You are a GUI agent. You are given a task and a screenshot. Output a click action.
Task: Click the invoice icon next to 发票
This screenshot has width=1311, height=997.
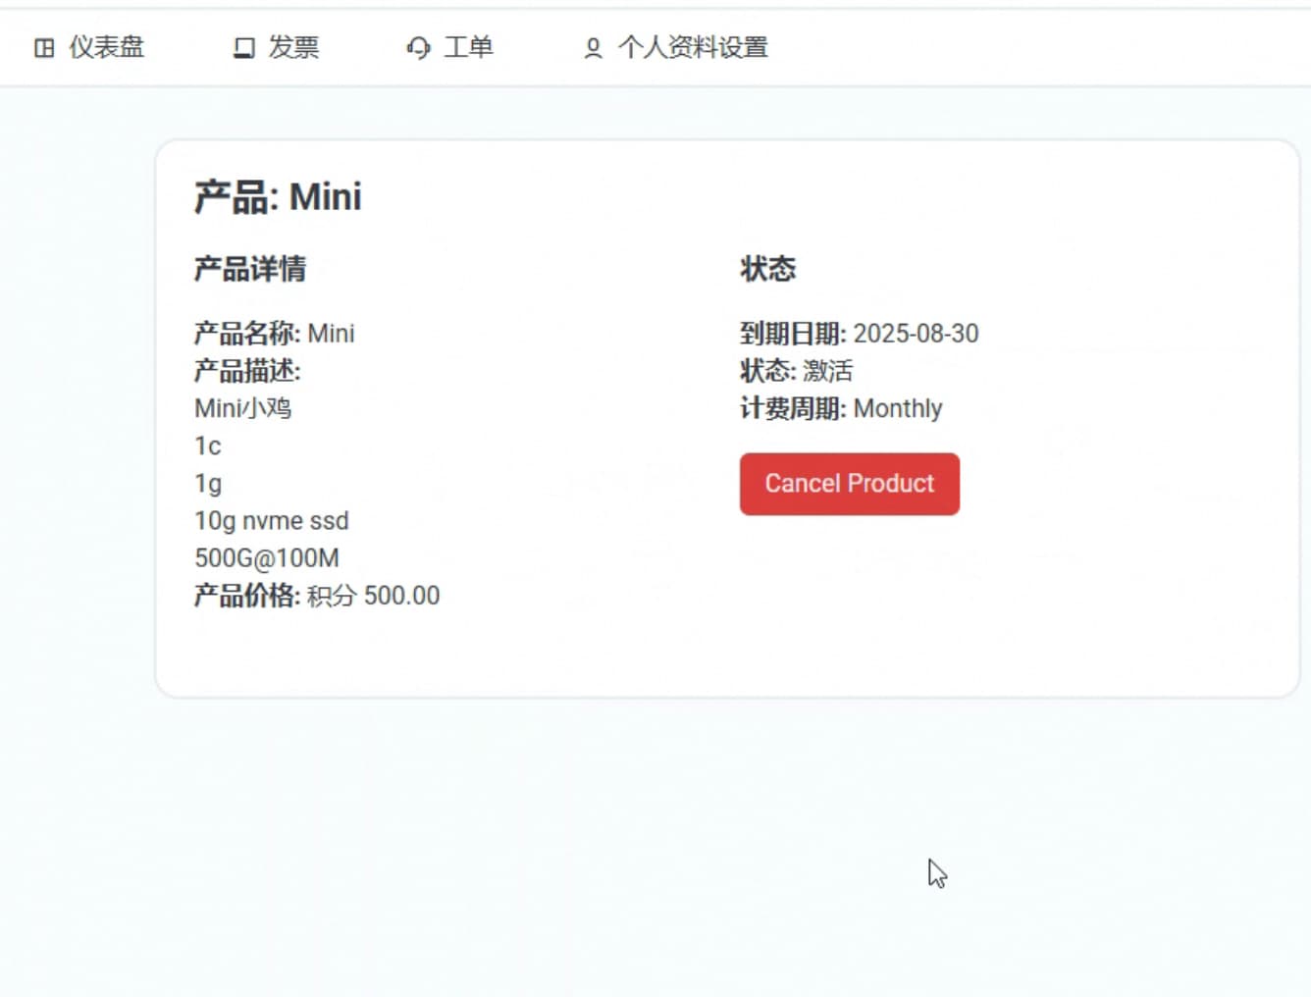tap(244, 47)
